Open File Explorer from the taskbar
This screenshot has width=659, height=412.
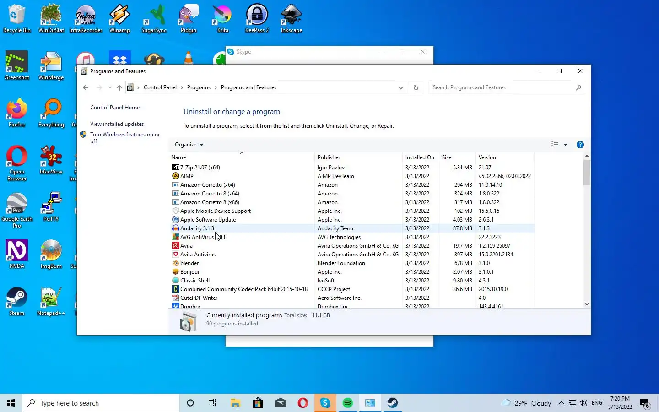(x=235, y=403)
